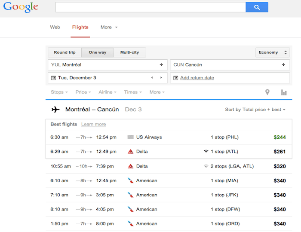Switch to the Web tab

pyautogui.click(x=55, y=27)
